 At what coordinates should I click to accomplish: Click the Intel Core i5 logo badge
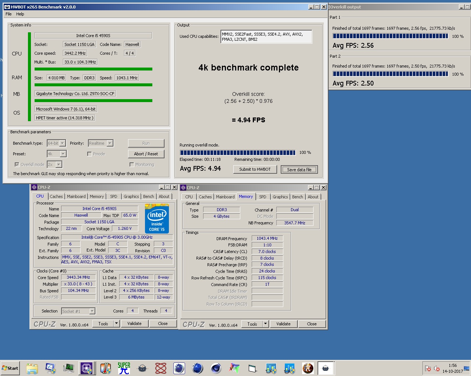157,218
